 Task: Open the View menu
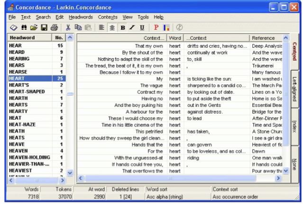point(128,17)
